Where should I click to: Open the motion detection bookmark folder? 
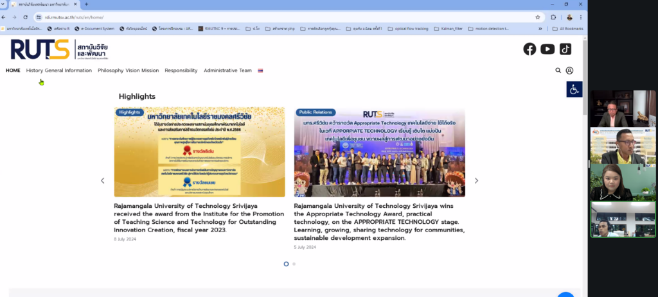pyautogui.click(x=488, y=29)
